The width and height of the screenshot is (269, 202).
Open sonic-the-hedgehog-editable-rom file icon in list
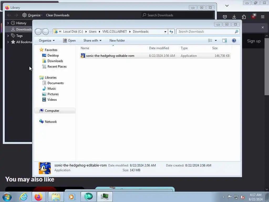pos(83,56)
